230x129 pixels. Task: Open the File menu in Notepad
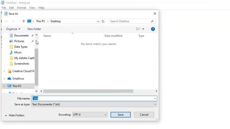(x=4, y=8)
